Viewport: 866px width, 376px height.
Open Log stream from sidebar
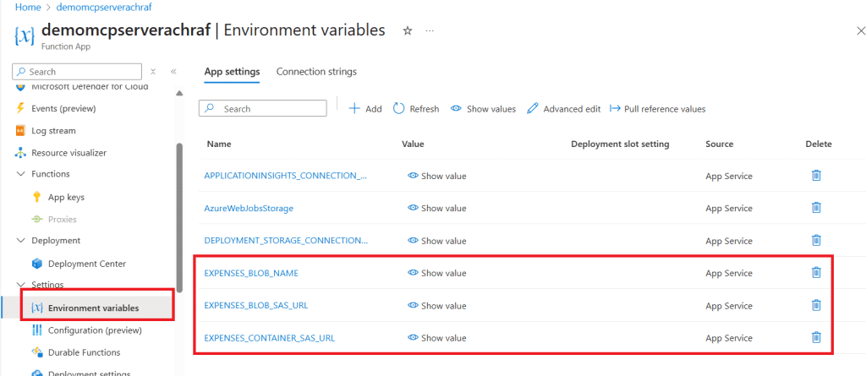53,131
